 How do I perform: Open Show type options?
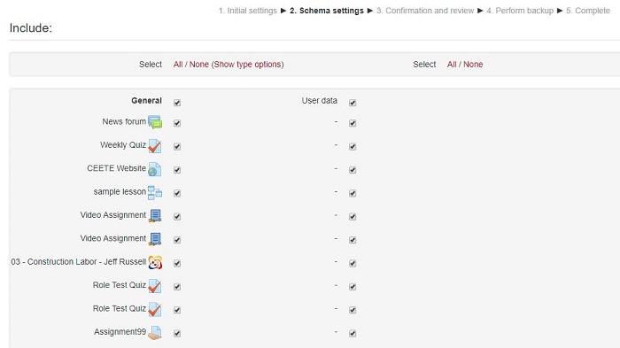click(247, 65)
